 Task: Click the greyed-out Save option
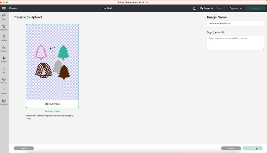[219, 8]
